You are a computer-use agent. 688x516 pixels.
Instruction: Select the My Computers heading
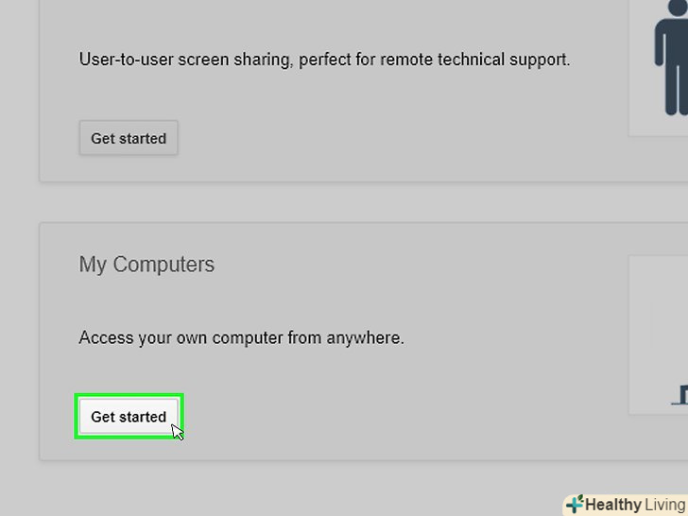[146, 265]
